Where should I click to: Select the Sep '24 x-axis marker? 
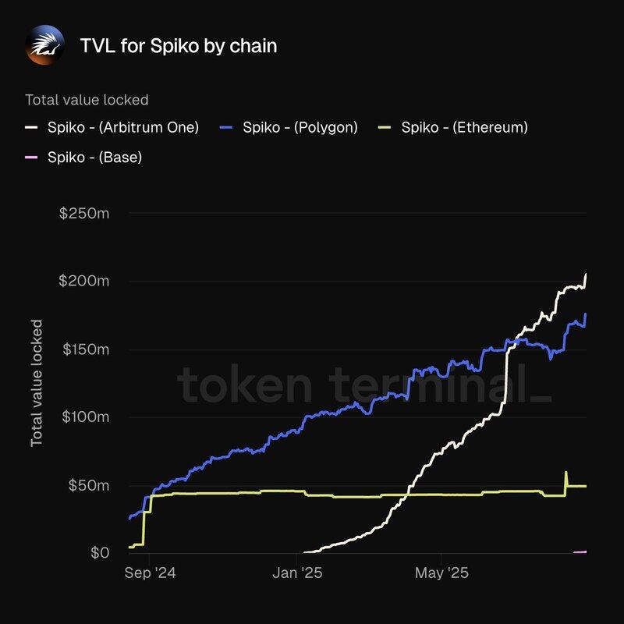pyautogui.click(x=150, y=573)
